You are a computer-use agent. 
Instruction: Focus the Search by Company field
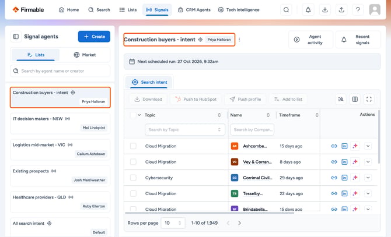point(252,130)
